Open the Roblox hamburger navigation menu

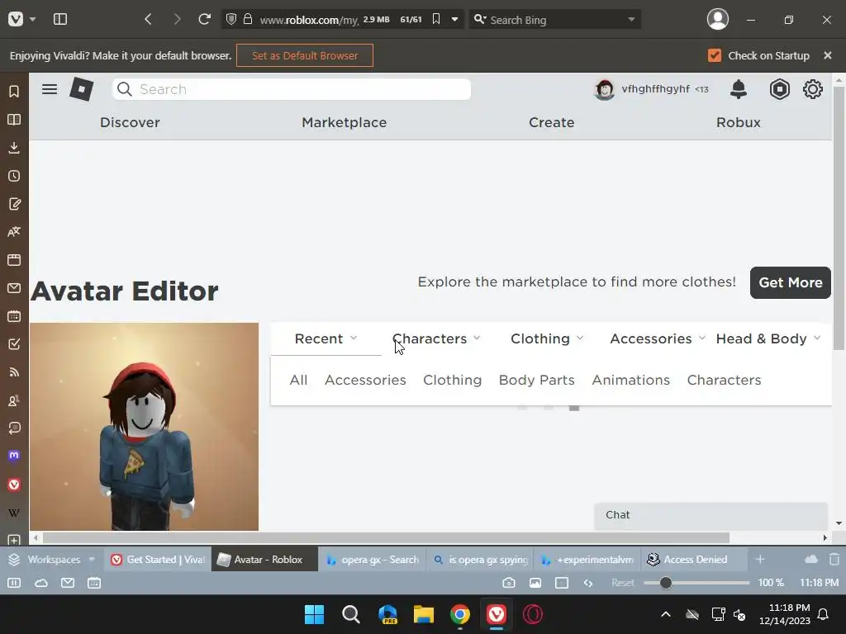point(50,89)
